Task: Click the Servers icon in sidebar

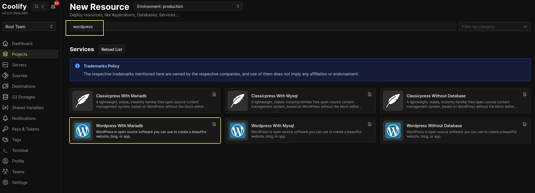Action: pyautogui.click(x=5, y=65)
